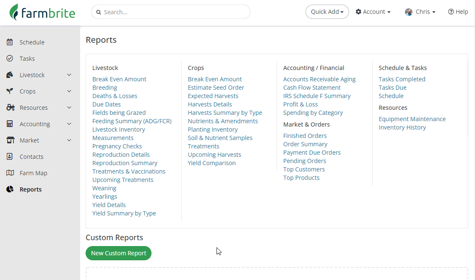Viewport: 475px width, 280px height.
Task: Open the Pregnancy Checks report
Action: click(117, 146)
